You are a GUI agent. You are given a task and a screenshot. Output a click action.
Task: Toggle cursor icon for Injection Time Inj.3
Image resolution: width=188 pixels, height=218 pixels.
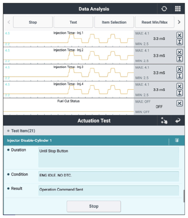point(179,76)
